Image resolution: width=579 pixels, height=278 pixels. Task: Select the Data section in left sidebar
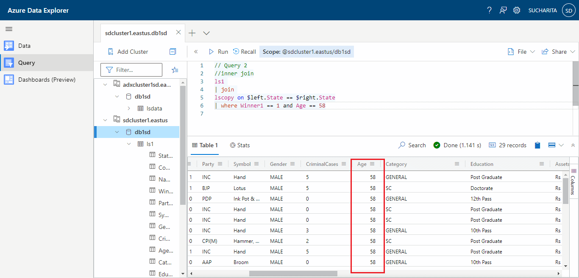tap(23, 45)
